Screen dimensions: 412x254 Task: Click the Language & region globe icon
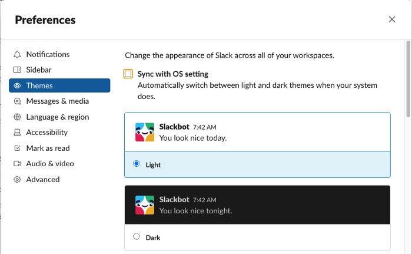17,117
